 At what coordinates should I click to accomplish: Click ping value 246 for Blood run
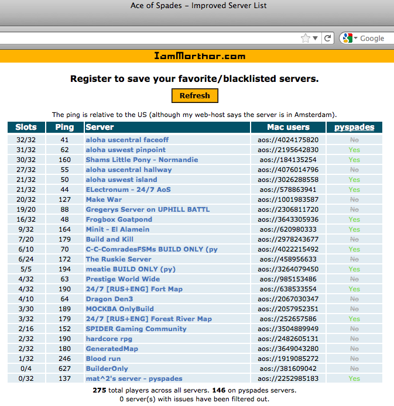64,359
